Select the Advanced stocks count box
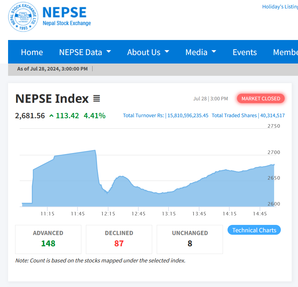Image resolution: width=298 pixels, height=287 pixels. click(48, 239)
